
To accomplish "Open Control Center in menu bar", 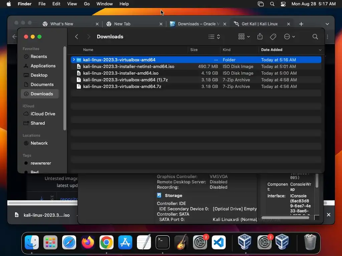I will 283,4.
